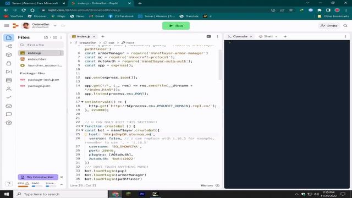Open Packages cube icon in sidebar
Screen dimensions: 352x198
coord(9,55)
